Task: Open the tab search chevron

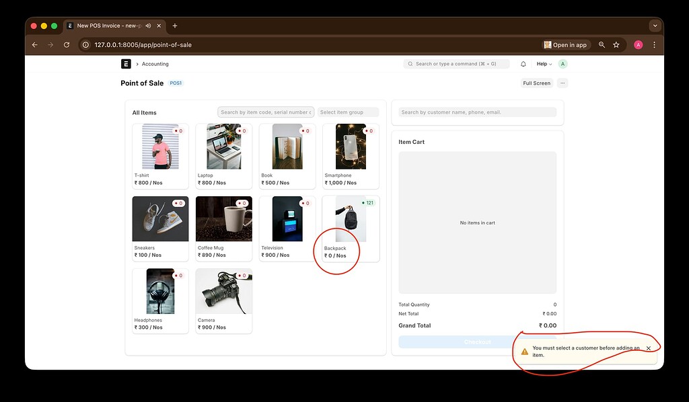Action: coord(655,26)
